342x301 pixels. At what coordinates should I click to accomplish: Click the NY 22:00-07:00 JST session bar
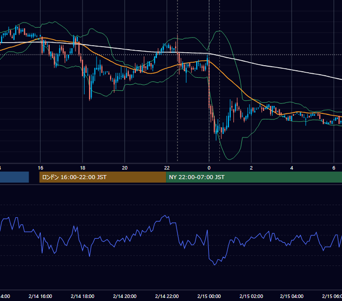254,177
